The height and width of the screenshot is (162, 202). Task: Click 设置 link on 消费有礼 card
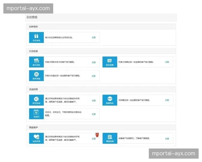[167, 100]
